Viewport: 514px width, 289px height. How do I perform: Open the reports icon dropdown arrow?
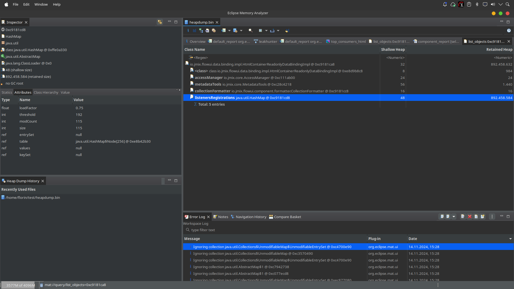click(x=229, y=31)
